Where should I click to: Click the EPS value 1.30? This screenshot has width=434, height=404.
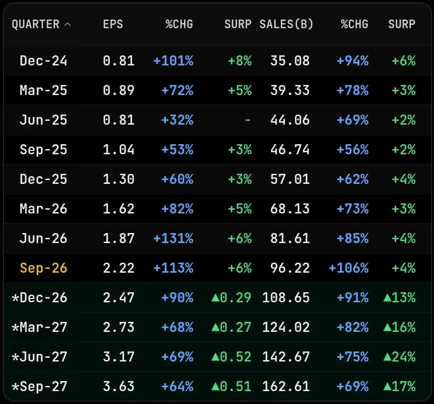118,179
